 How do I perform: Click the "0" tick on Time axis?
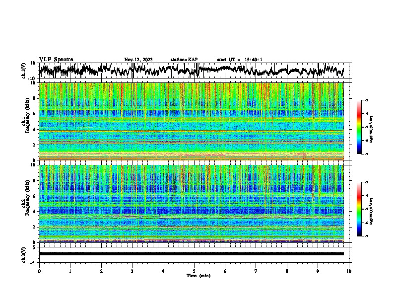[x=39, y=271]
